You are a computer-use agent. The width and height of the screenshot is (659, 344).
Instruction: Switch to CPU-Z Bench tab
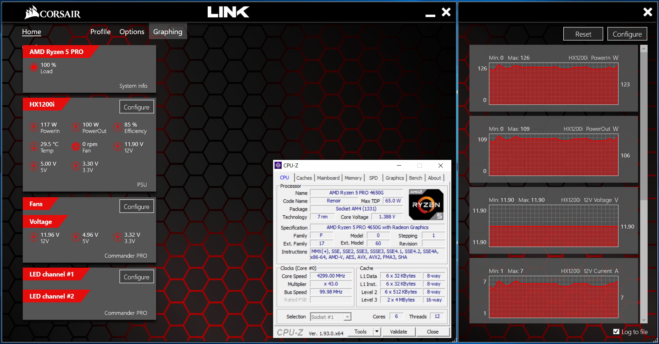(415, 178)
